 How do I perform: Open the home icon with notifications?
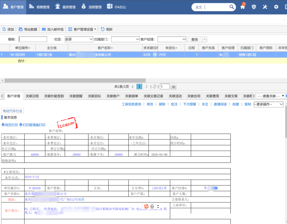[x=243, y=7]
